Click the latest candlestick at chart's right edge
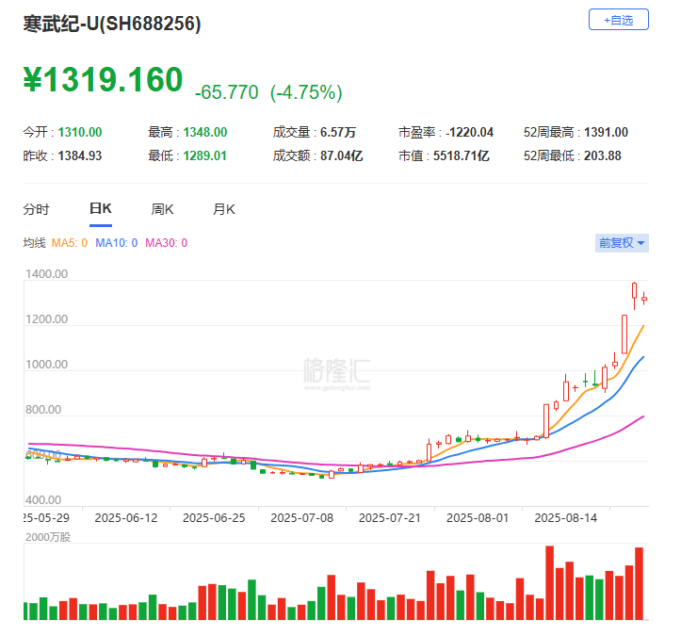The image size is (681, 636). (x=644, y=299)
